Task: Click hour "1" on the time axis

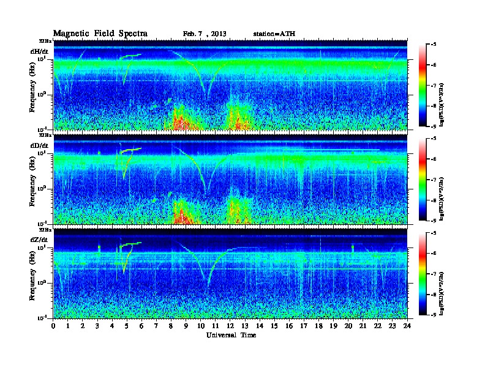Action: coord(68,326)
